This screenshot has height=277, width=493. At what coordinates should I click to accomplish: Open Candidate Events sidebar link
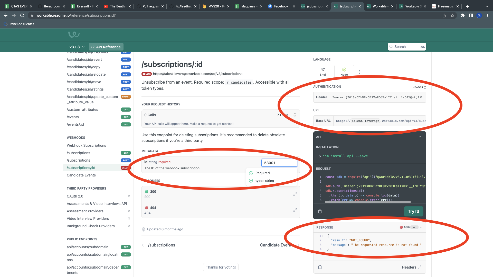[81, 175]
